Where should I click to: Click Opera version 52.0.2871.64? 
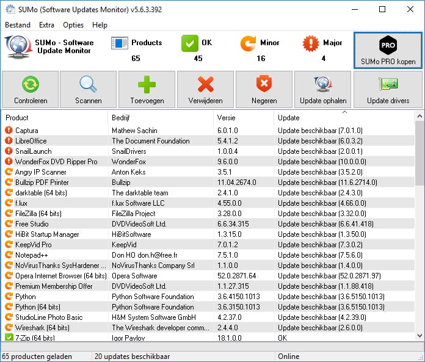coord(237,276)
